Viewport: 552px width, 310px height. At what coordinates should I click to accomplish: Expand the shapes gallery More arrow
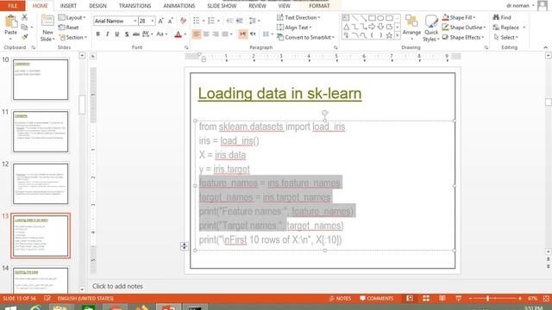click(x=398, y=35)
